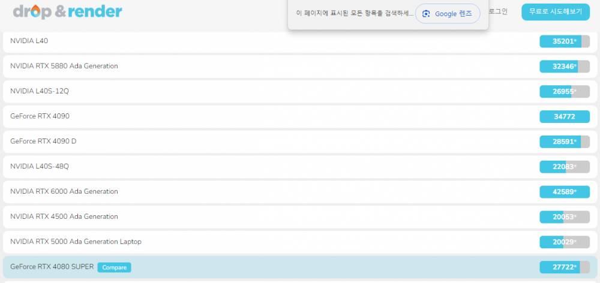Click the 34772 score bar
Viewport: 600px width, 283px height.
[565, 117]
